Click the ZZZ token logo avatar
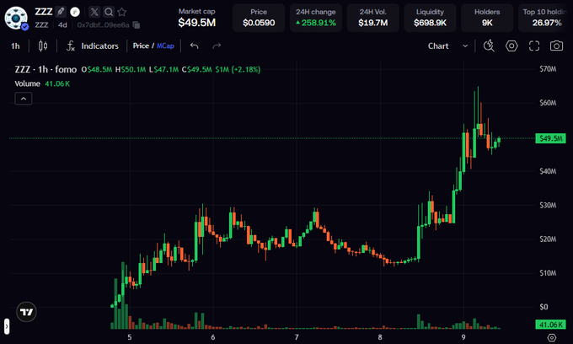Screen dimensions: 573x344 [16, 18]
